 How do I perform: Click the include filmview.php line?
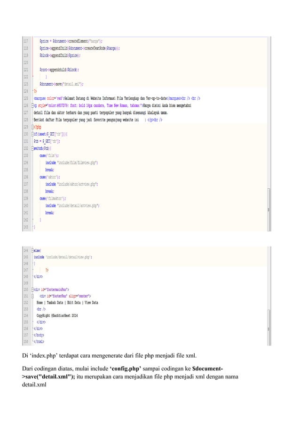click(72, 163)
